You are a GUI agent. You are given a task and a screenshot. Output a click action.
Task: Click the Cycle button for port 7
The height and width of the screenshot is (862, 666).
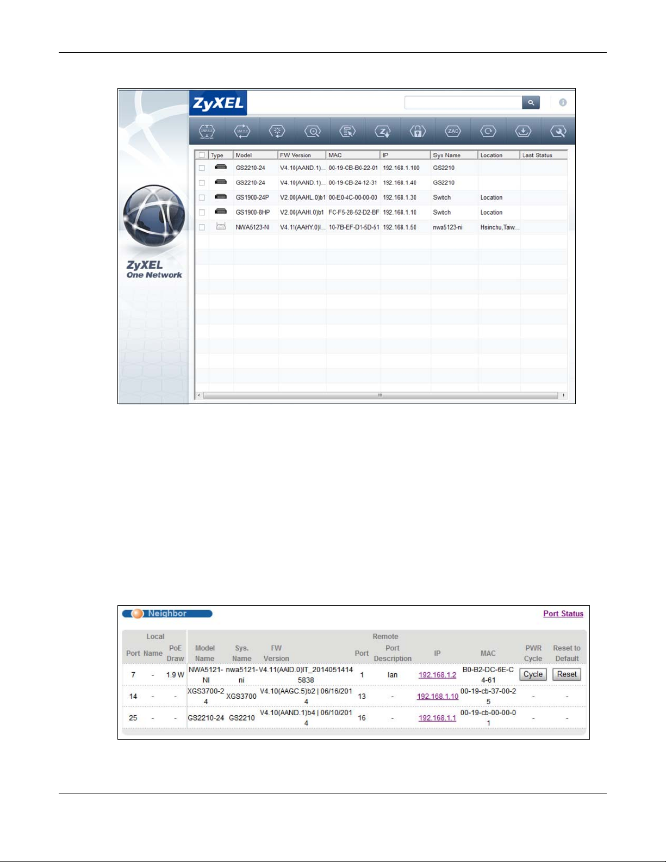tap(533, 674)
